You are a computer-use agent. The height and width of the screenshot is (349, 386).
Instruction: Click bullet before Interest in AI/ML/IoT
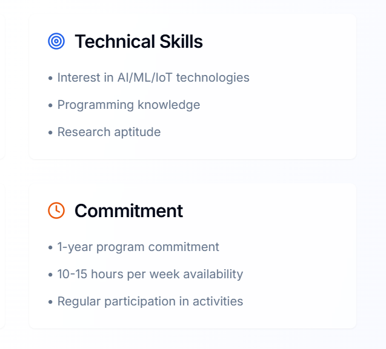coord(50,79)
